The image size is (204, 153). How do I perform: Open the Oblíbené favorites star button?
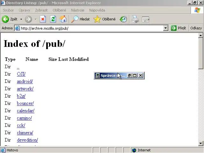click(x=104, y=19)
